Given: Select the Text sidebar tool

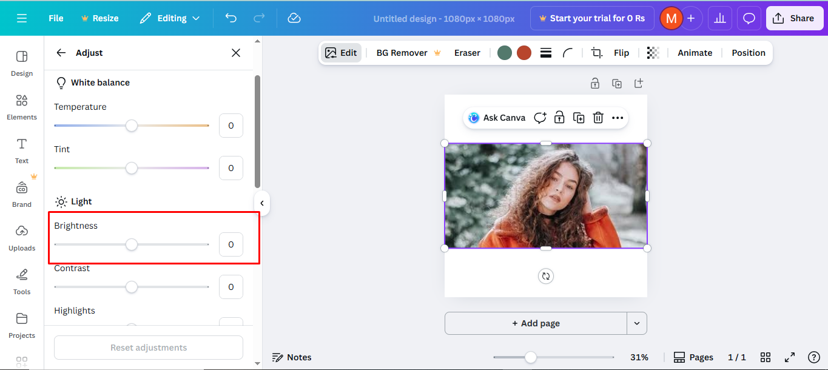Looking at the screenshot, I should coord(21,150).
